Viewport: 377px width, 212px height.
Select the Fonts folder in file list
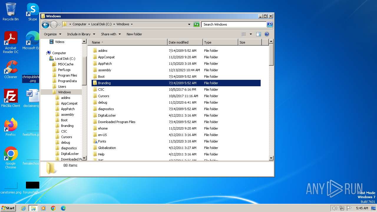coord(102,141)
